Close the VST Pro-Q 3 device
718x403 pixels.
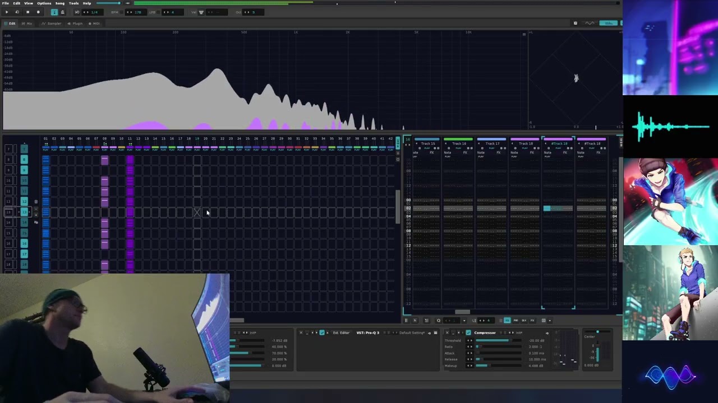coord(301,332)
